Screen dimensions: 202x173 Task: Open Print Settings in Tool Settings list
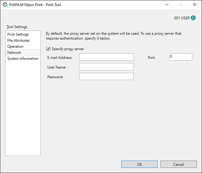(18, 35)
